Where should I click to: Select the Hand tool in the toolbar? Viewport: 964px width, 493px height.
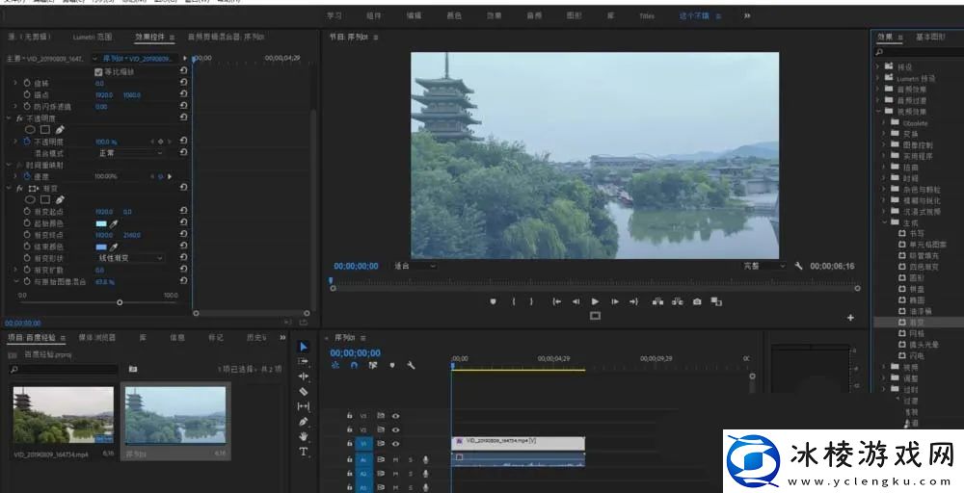304,436
